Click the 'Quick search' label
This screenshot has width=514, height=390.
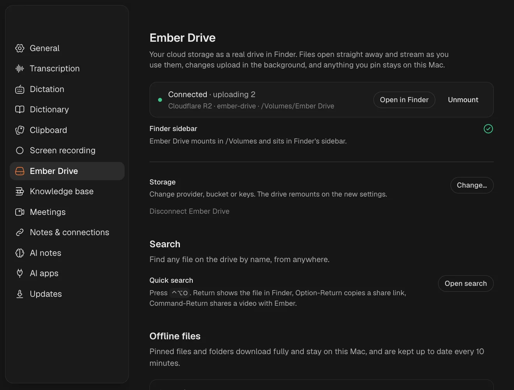coord(171,280)
